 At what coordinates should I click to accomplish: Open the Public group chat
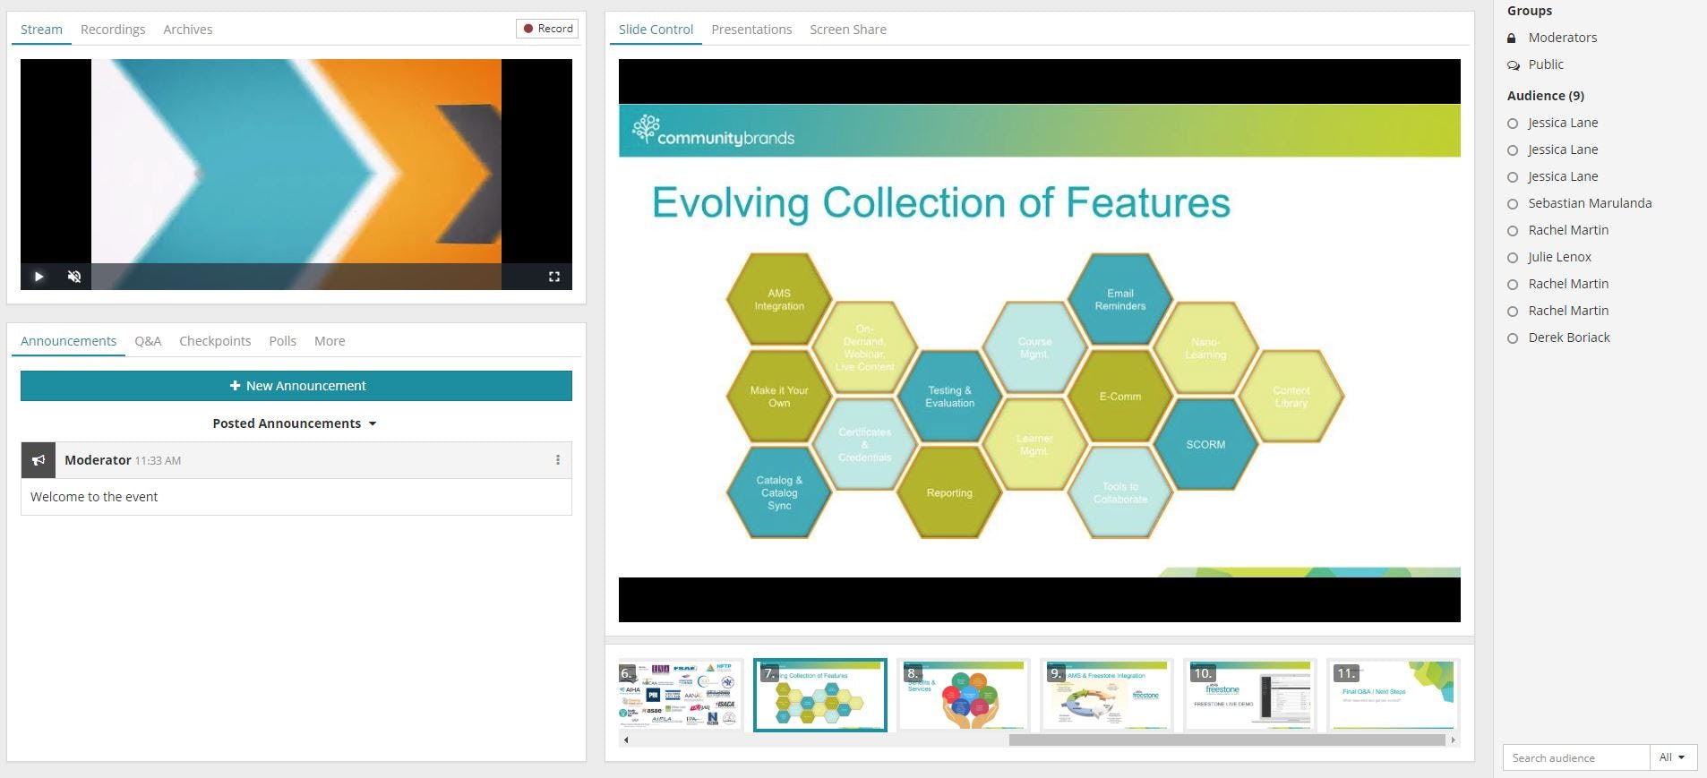1546,64
